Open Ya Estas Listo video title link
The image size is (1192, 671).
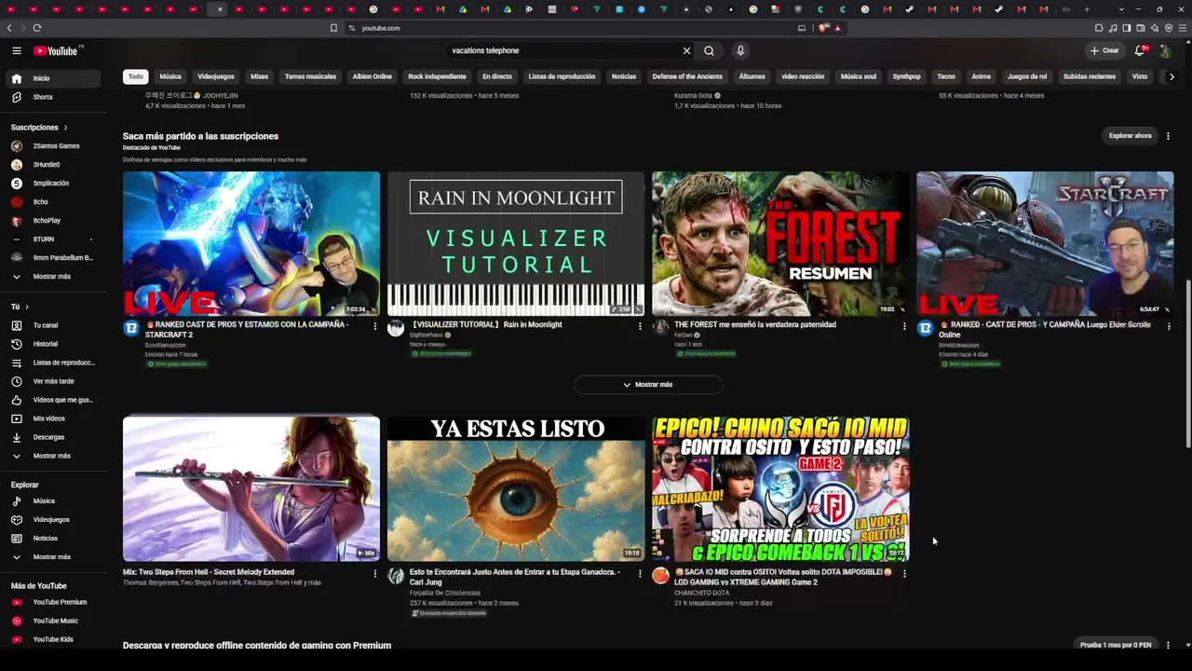click(x=515, y=577)
